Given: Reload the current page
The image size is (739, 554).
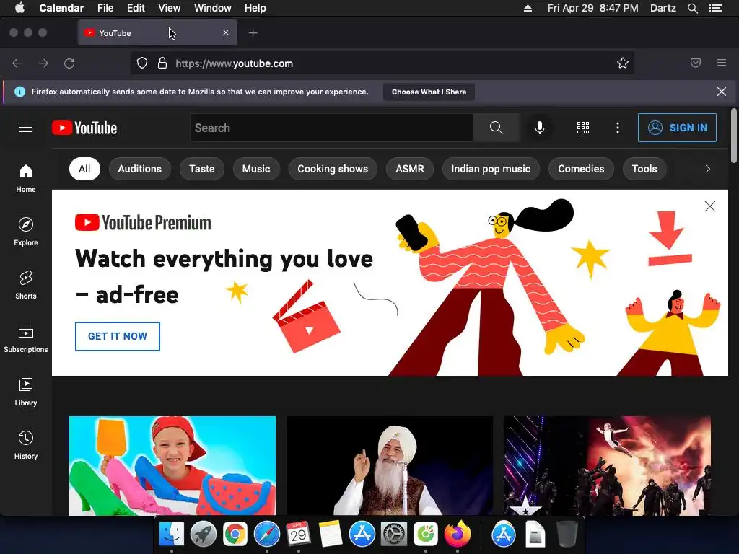Looking at the screenshot, I should click(69, 63).
